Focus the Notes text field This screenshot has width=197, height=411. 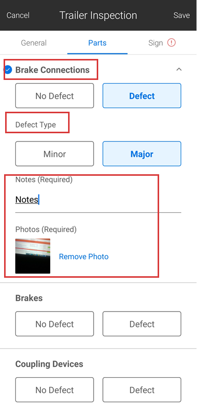pyautogui.click(x=98, y=200)
